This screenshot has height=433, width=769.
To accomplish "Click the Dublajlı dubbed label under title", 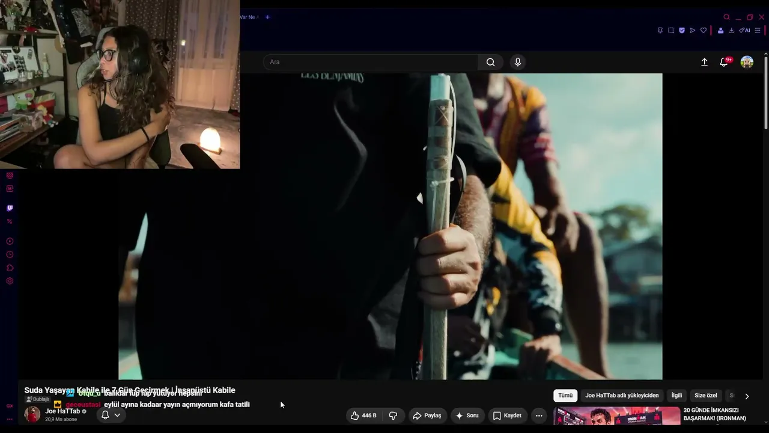I will [37, 399].
